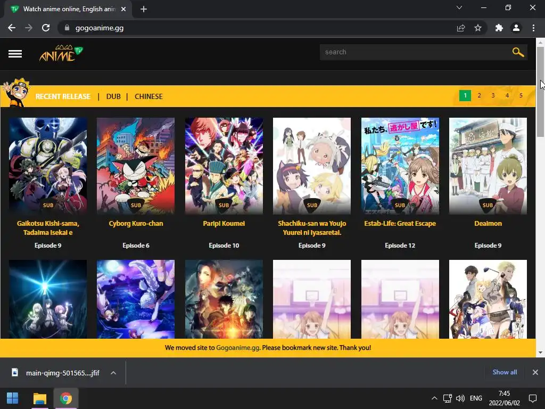
Task: Click the page vertical scrollbar thumb
Action: (540, 91)
